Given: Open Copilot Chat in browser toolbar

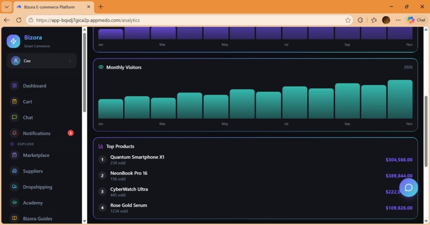Looking at the screenshot, I should [416, 20].
